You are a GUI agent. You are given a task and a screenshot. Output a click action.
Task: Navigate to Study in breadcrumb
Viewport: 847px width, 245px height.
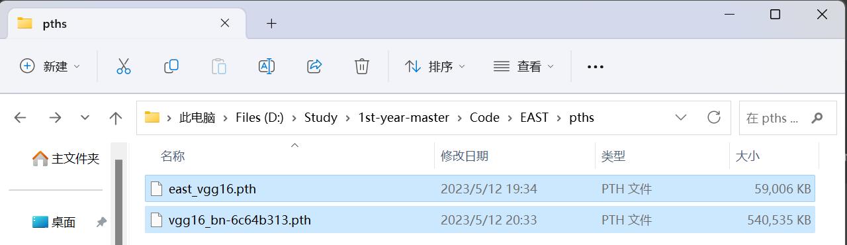pos(320,118)
